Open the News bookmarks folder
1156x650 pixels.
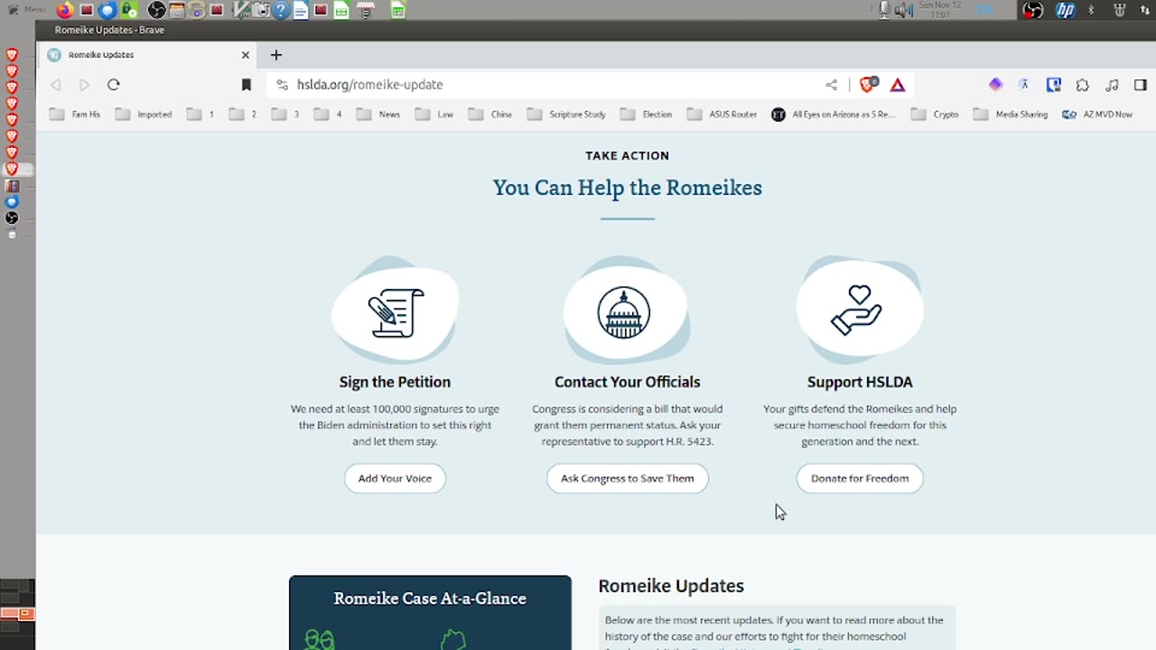pos(378,114)
